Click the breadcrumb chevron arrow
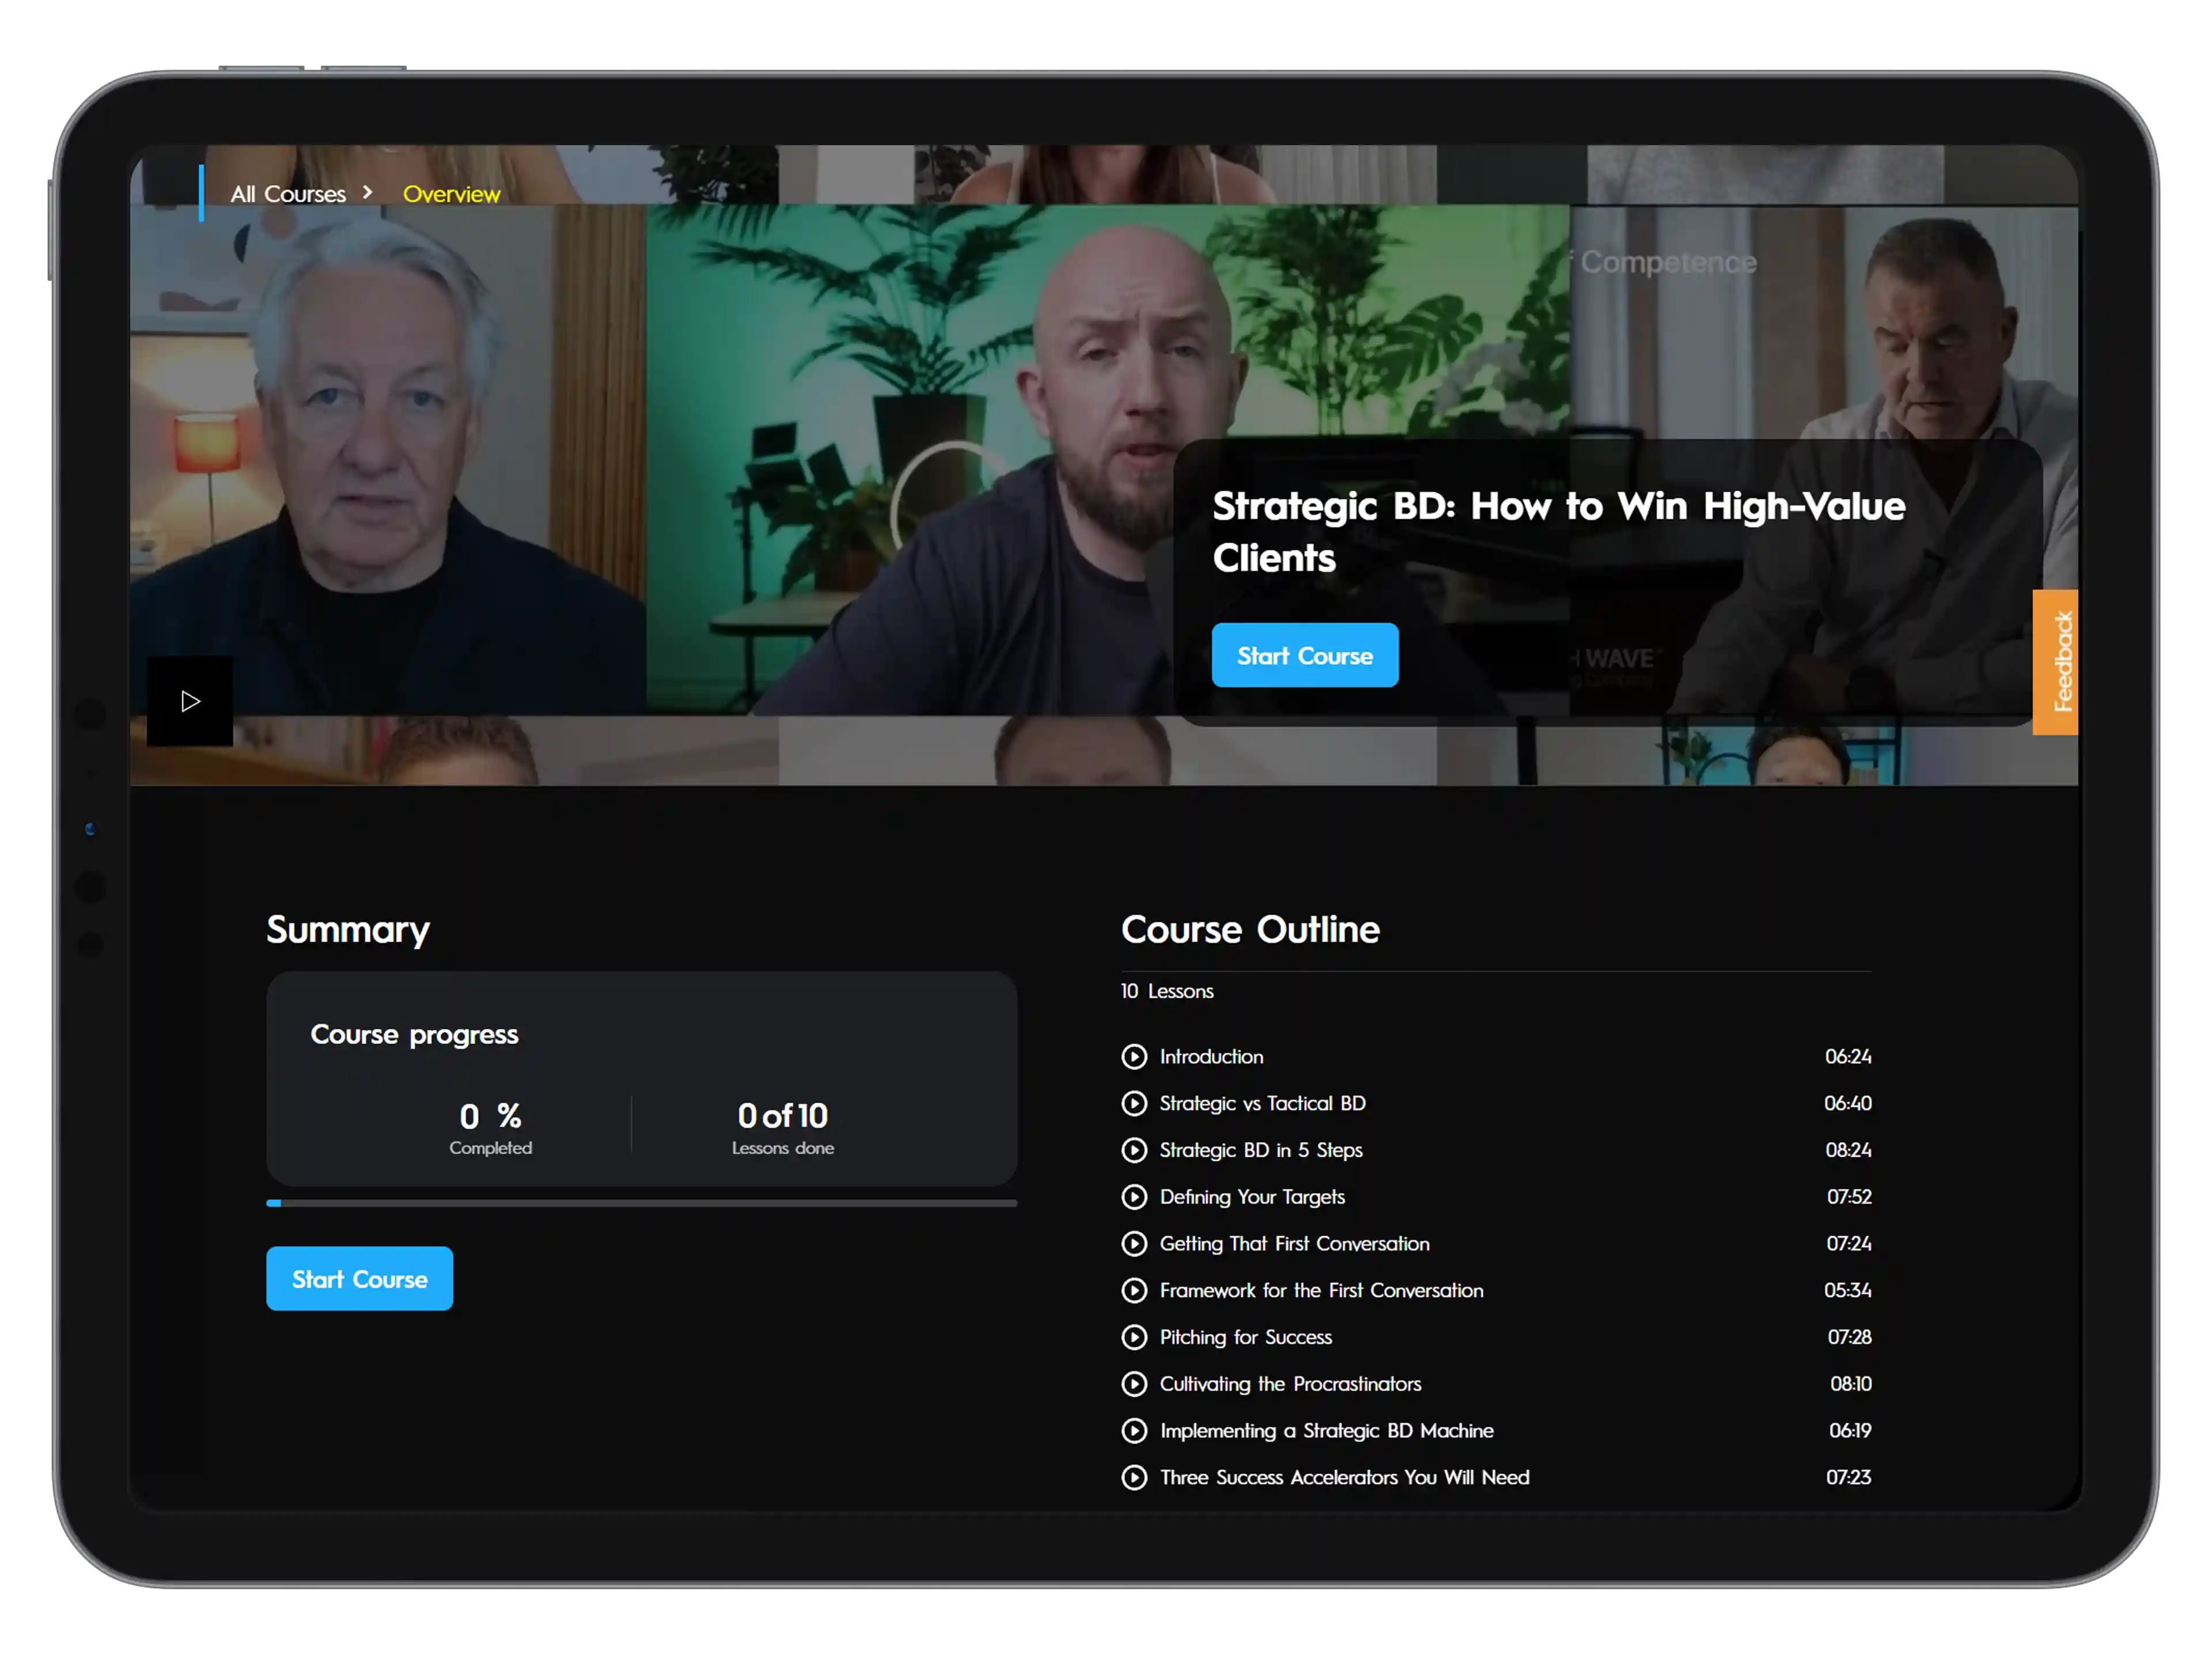 (x=368, y=192)
